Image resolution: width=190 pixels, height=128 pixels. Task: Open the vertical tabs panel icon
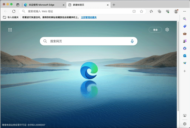point(18,5)
